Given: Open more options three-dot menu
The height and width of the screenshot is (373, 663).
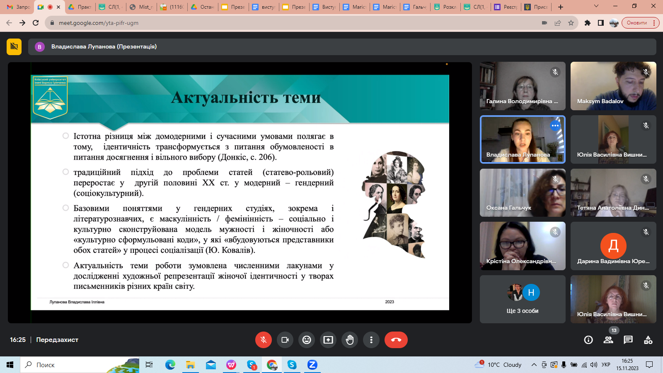Looking at the screenshot, I should click(x=371, y=340).
